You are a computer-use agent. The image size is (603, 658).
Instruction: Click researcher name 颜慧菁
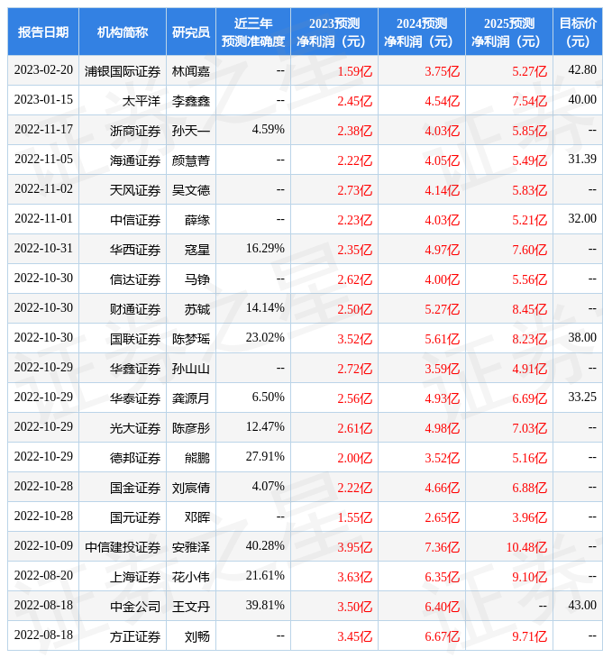pos(191,160)
